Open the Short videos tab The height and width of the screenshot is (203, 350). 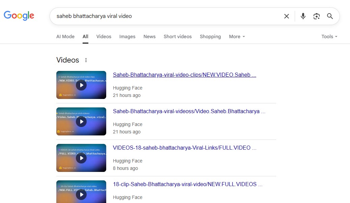177,36
